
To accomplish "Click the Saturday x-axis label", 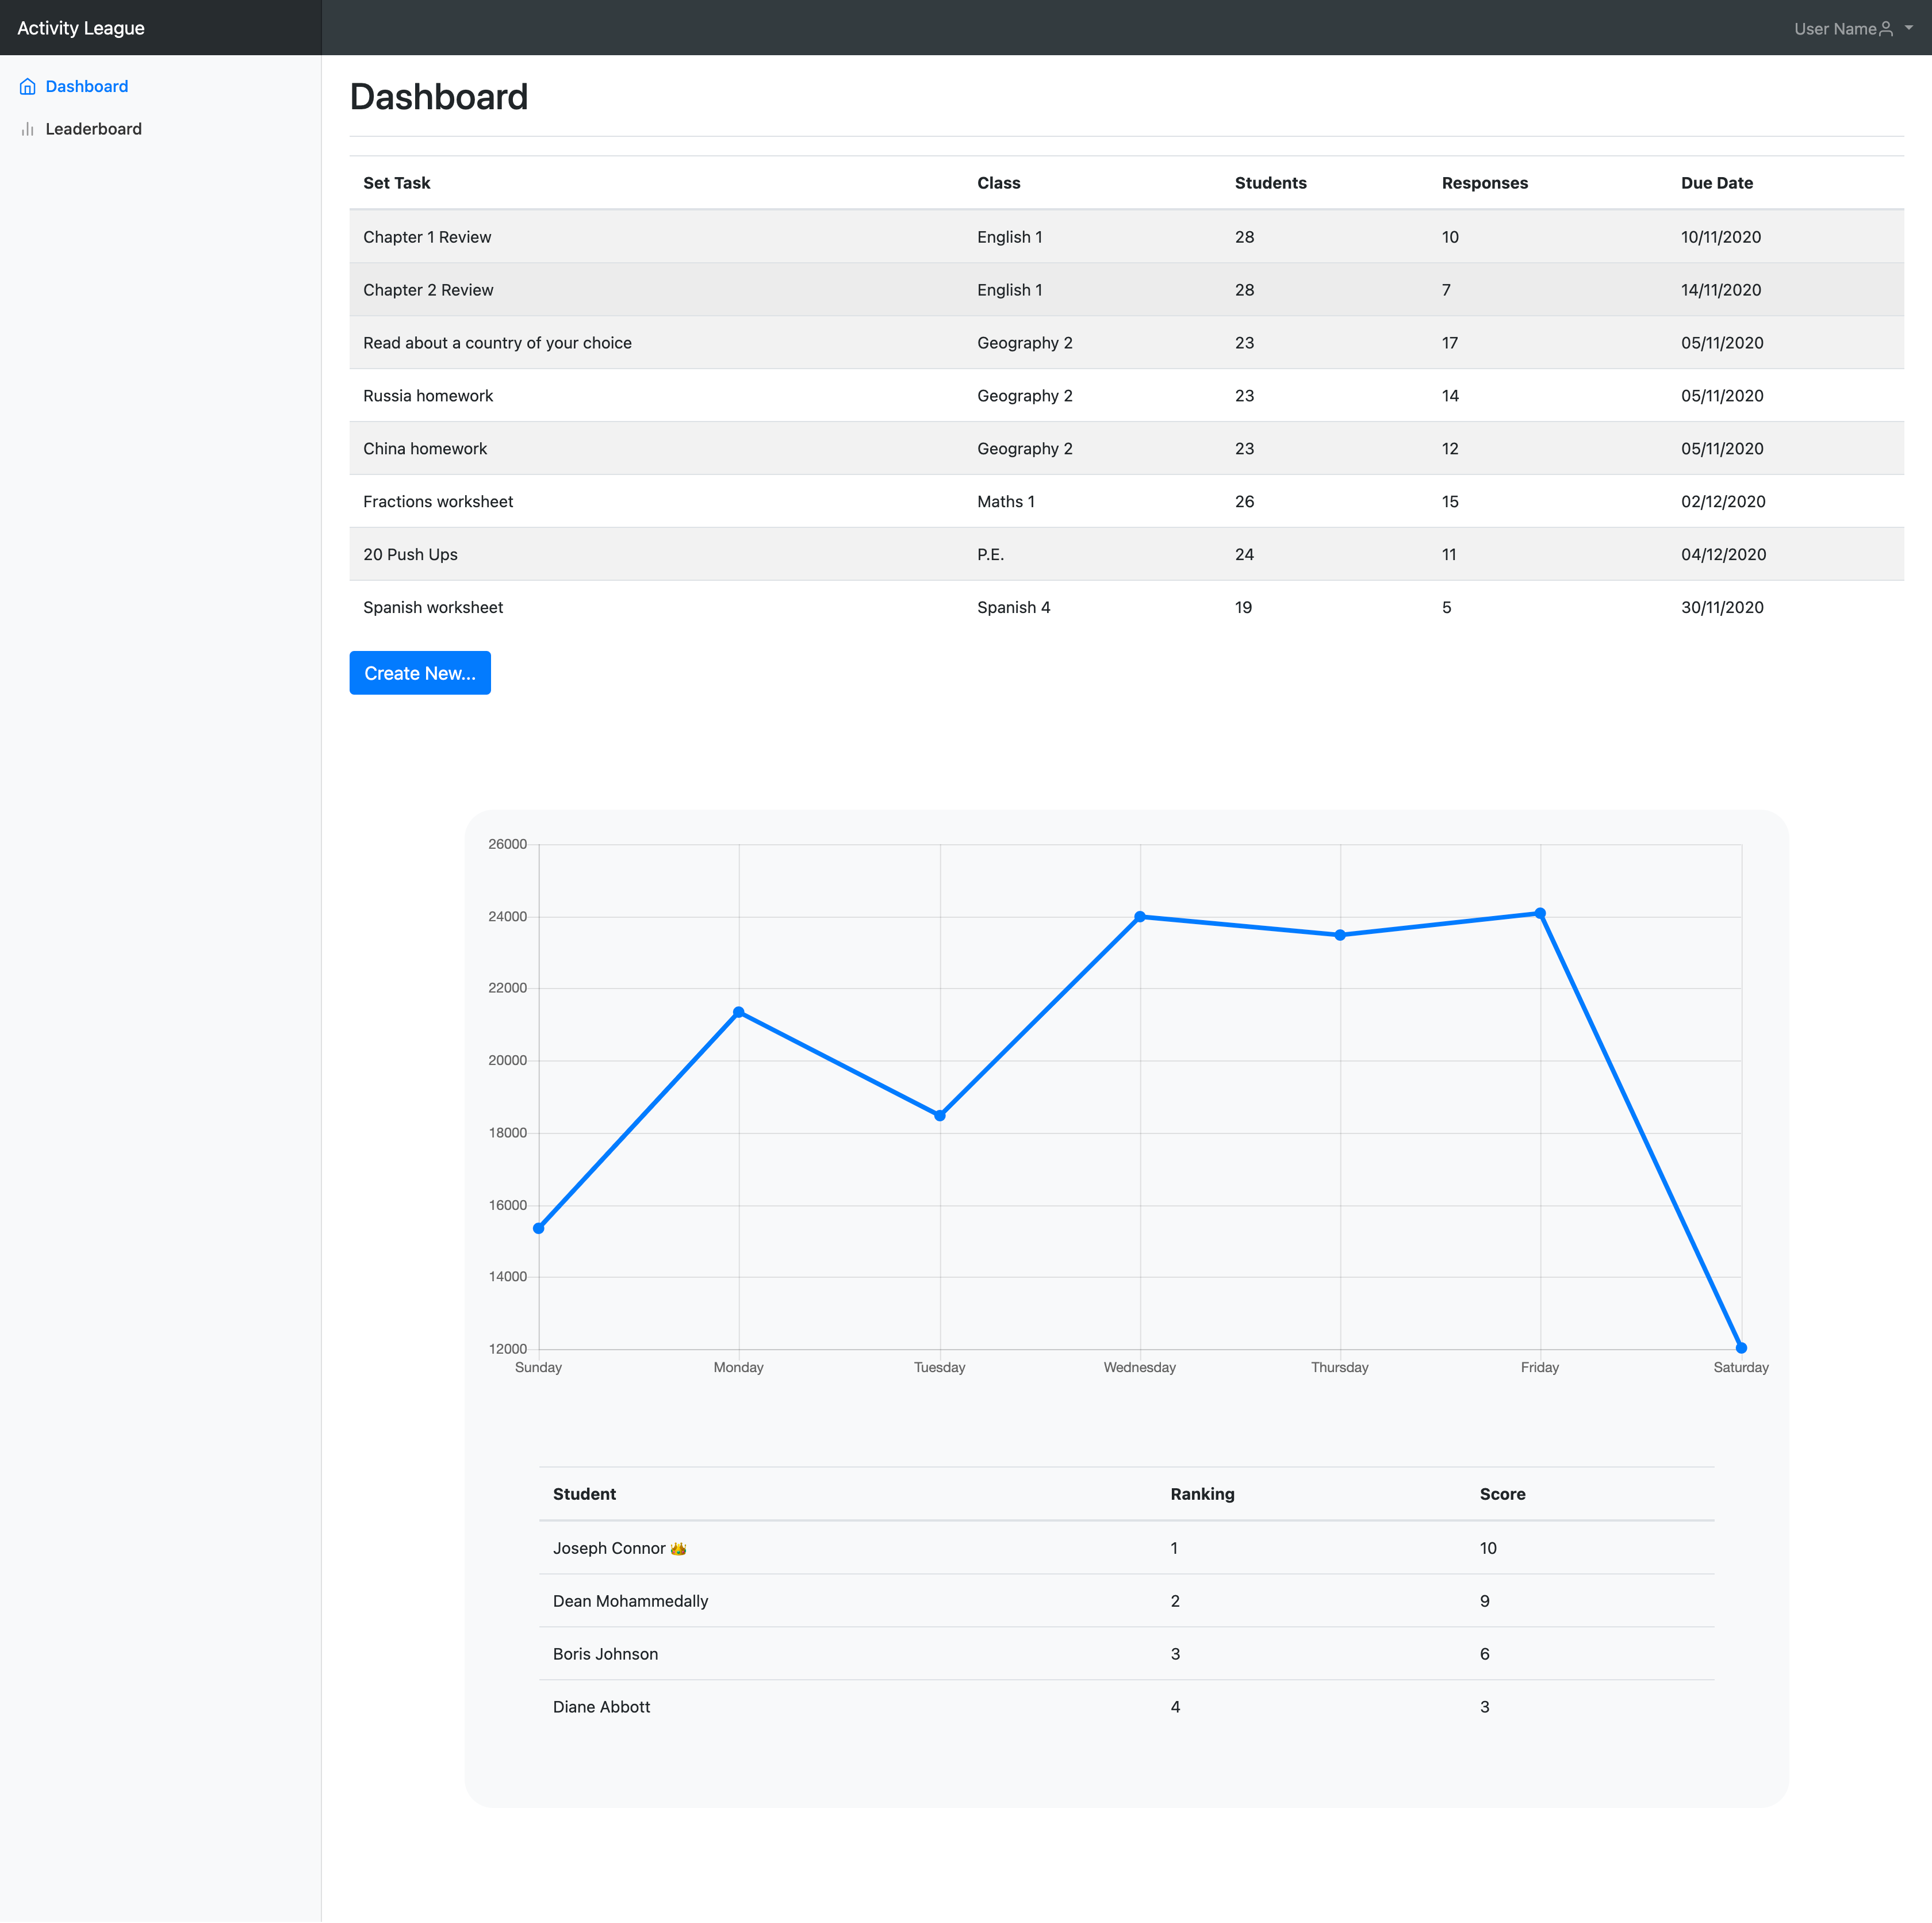I will pos(1740,1367).
